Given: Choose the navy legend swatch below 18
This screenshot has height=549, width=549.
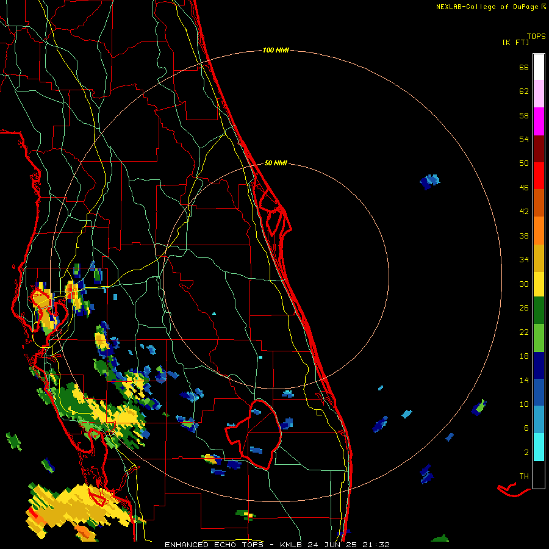Looking at the screenshot, I should (x=539, y=365).
